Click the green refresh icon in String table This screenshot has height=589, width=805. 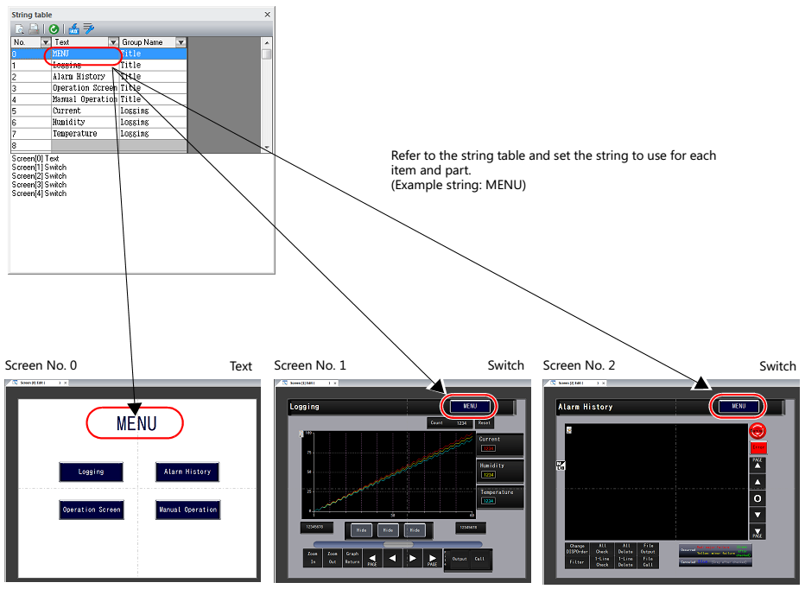[54, 29]
